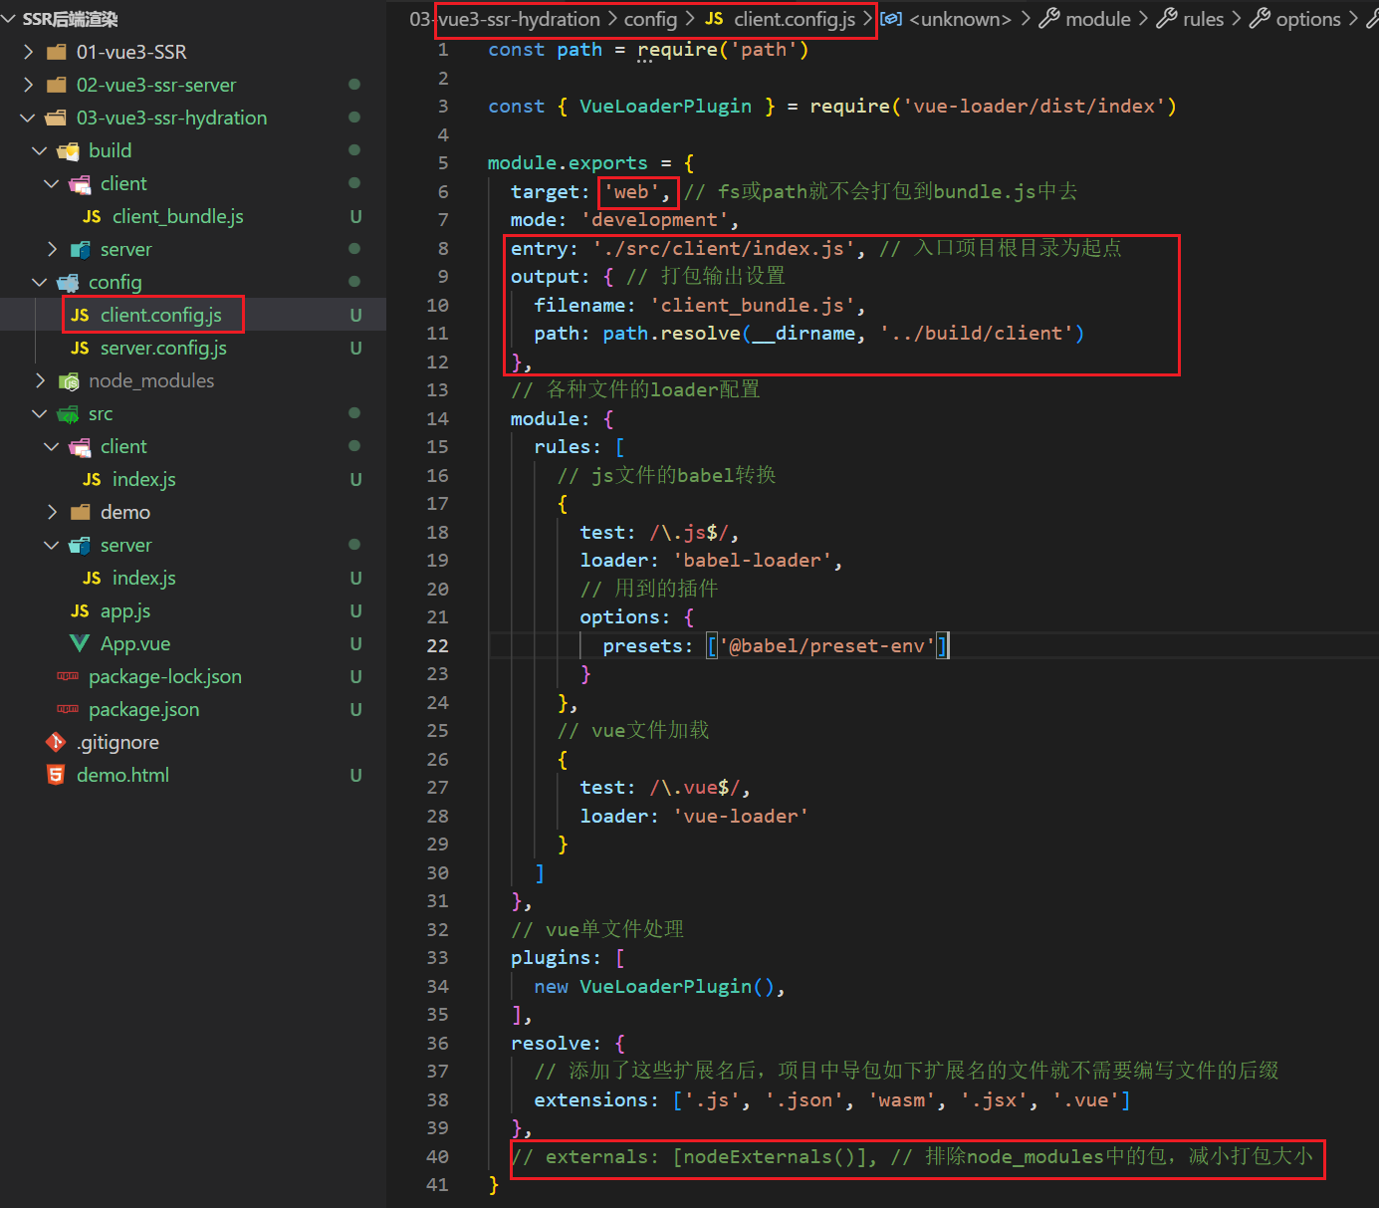Click the JS icon next to client.config.js
The height and width of the screenshot is (1208, 1379).
(x=80, y=316)
